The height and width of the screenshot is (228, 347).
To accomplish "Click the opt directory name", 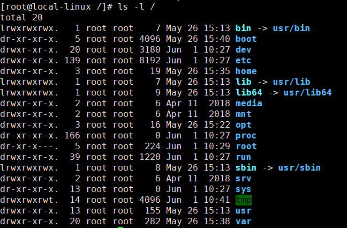I will [x=243, y=124].
